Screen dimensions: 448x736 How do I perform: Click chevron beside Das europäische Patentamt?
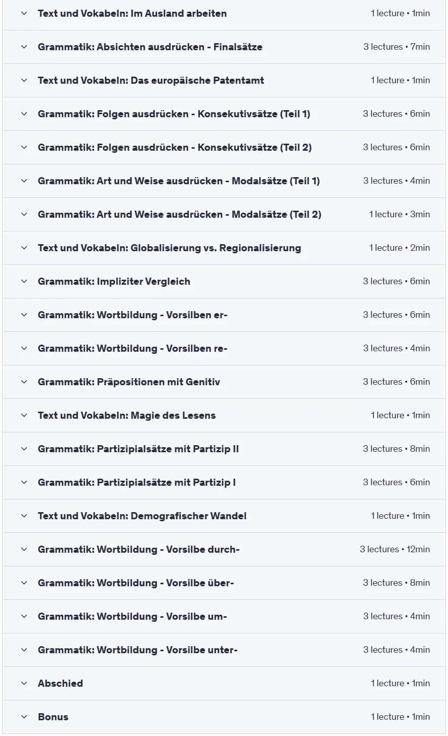point(24,81)
